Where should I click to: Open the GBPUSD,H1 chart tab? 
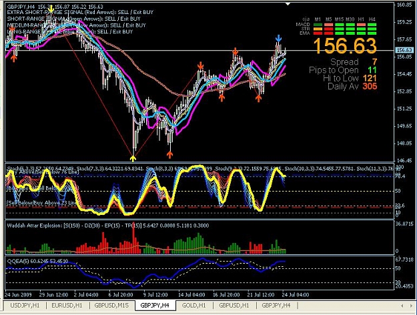tap(234, 306)
